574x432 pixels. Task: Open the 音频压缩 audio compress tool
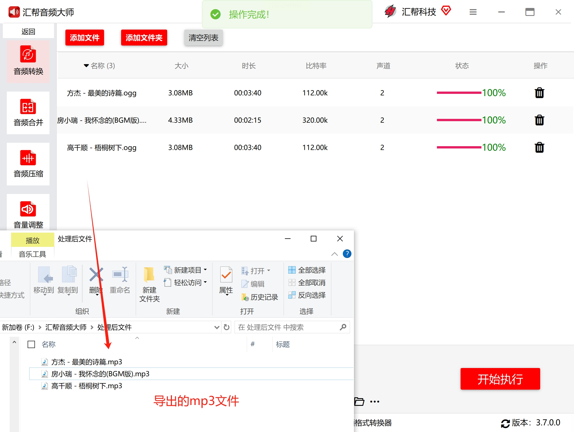coord(28,164)
